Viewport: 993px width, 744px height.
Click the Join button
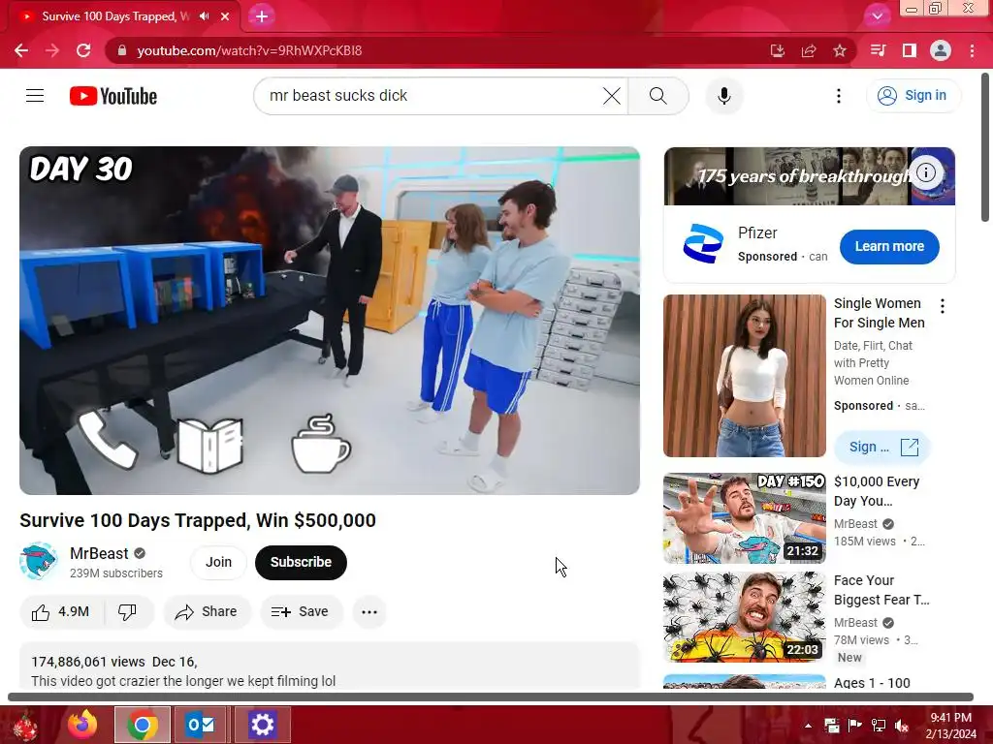point(218,562)
